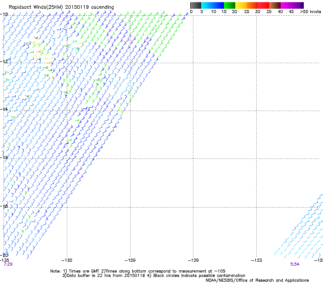Click the '>50 knots' legend label
Image resolution: width=323 pixels, height=283 pixels.
pyautogui.click(x=310, y=12)
